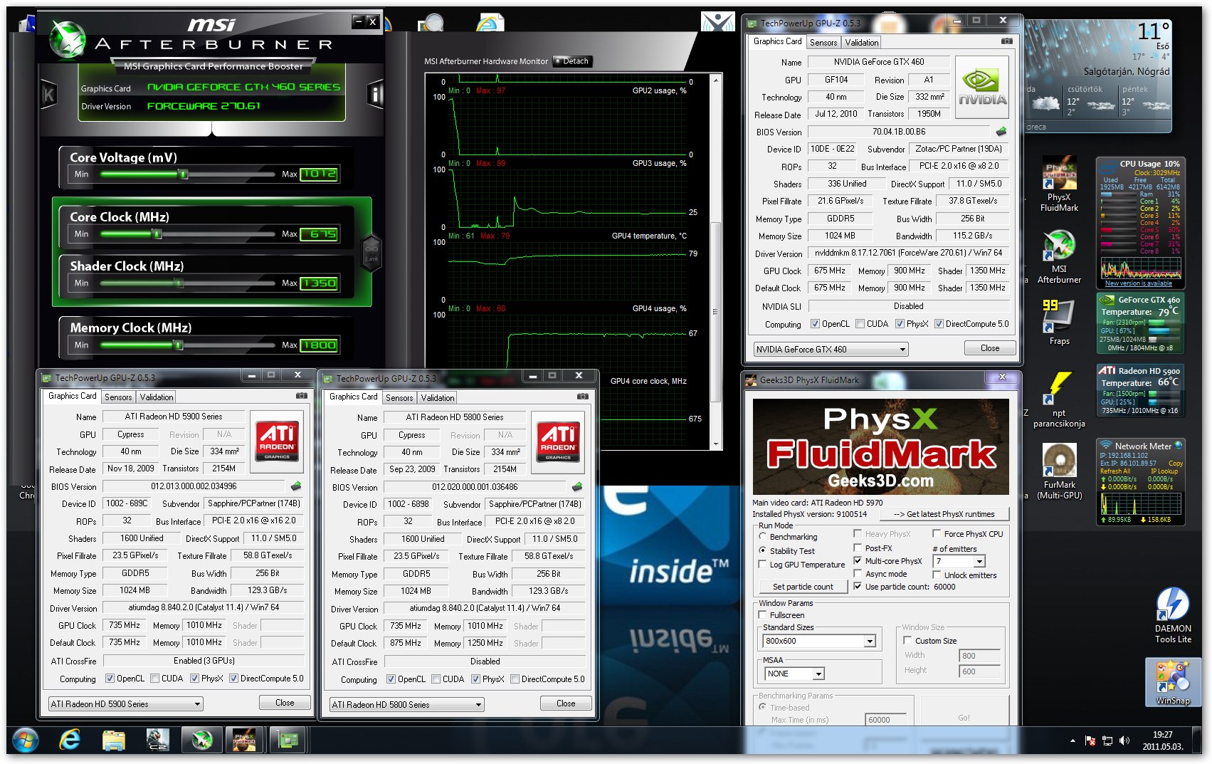Image resolution: width=1212 pixels, height=764 pixels.
Task: Click the BIOS save icon in HD 5900 GPU-Z
Action: click(296, 486)
